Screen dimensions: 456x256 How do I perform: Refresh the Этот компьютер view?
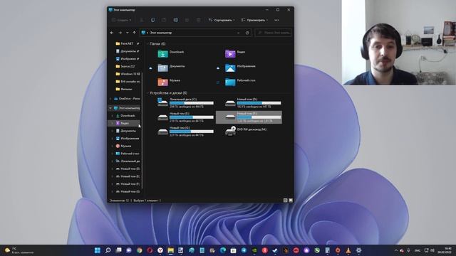(247, 33)
